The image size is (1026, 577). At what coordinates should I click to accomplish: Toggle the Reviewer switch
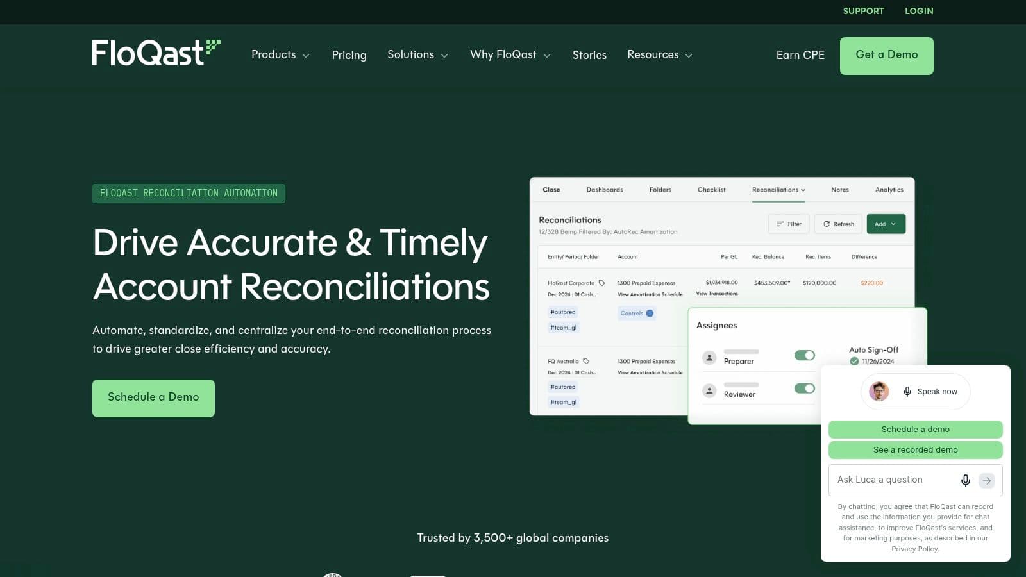point(805,389)
